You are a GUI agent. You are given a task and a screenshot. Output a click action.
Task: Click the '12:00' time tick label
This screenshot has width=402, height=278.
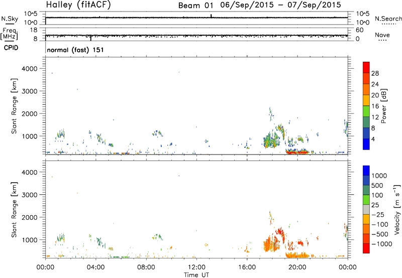pos(196,267)
